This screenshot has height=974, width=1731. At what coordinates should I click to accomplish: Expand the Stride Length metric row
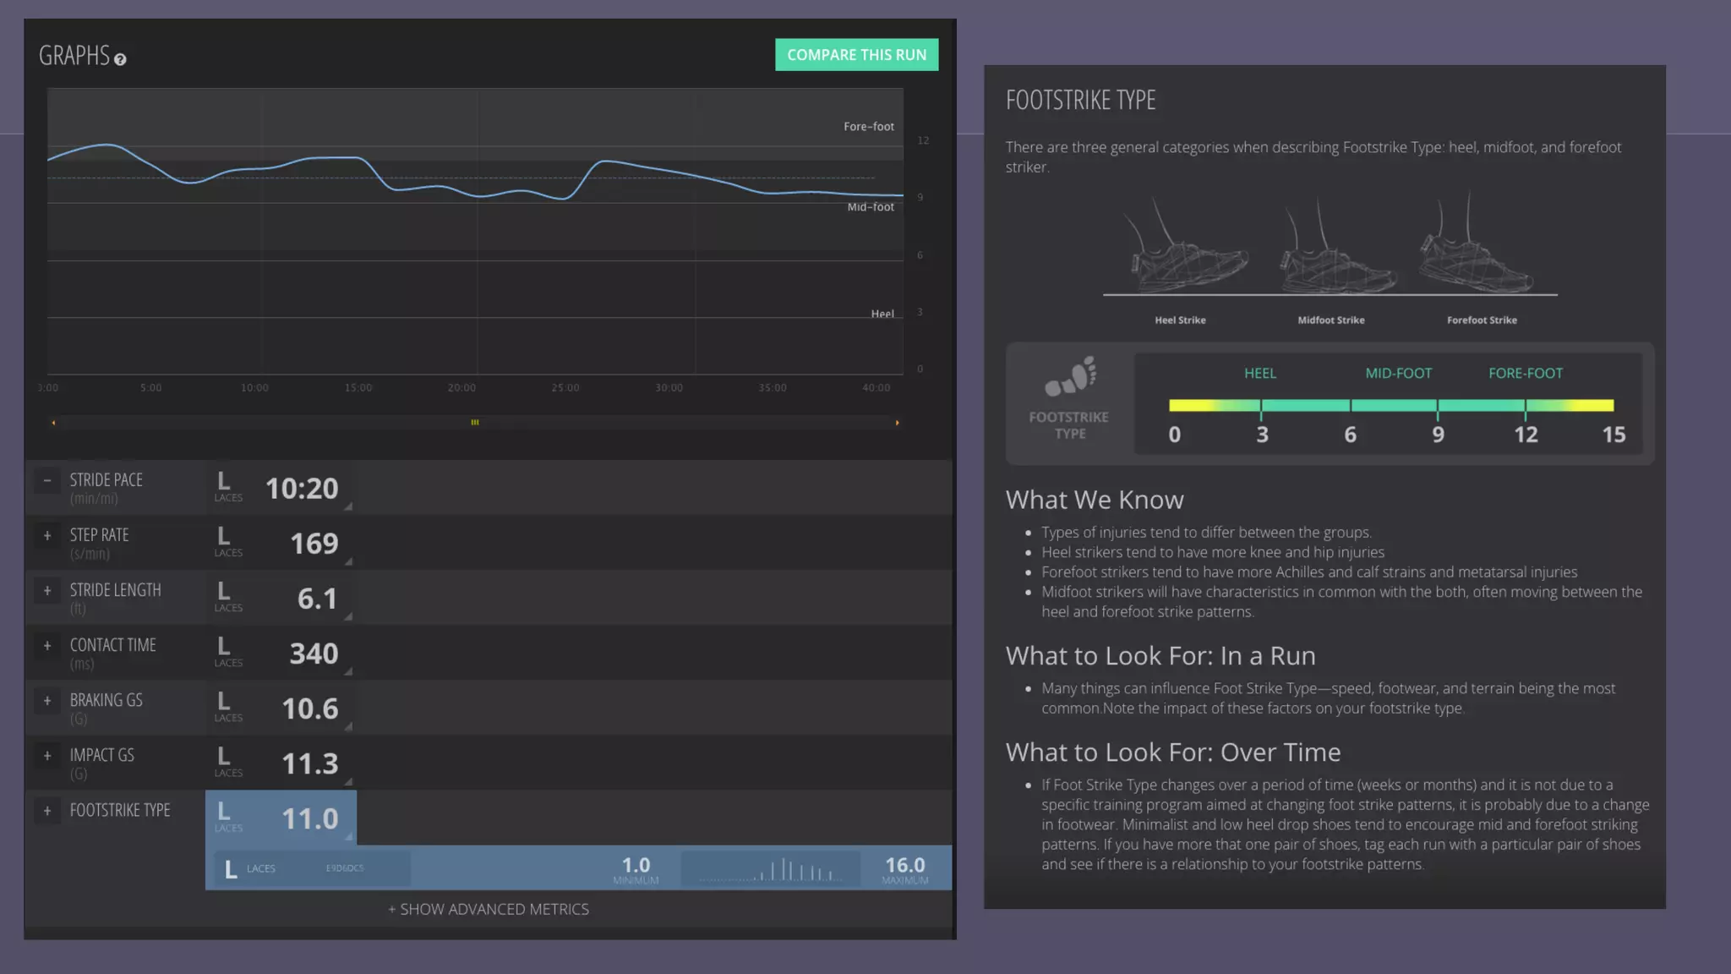[47, 590]
